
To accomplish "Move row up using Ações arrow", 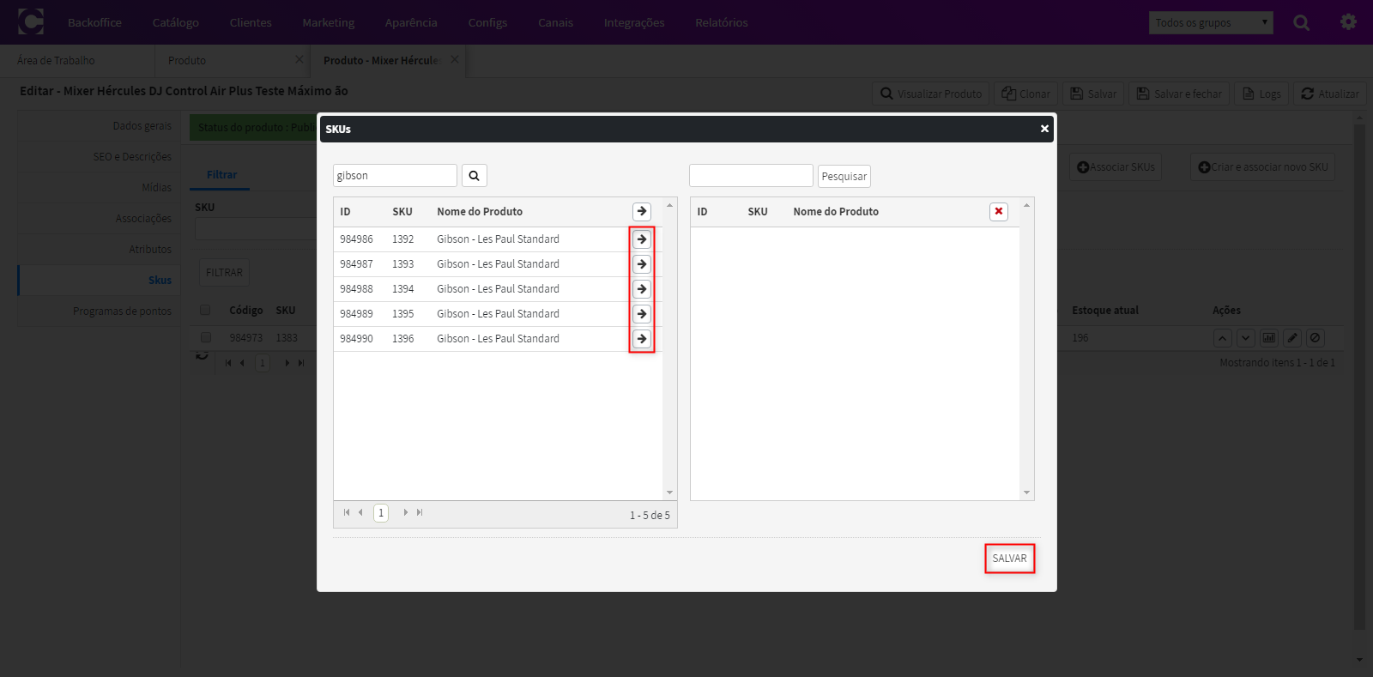I will tap(1223, 338).
